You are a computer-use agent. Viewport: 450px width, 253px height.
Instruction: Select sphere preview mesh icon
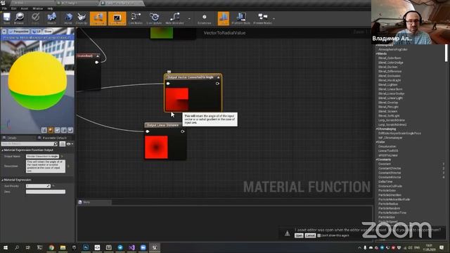[51, 130]
